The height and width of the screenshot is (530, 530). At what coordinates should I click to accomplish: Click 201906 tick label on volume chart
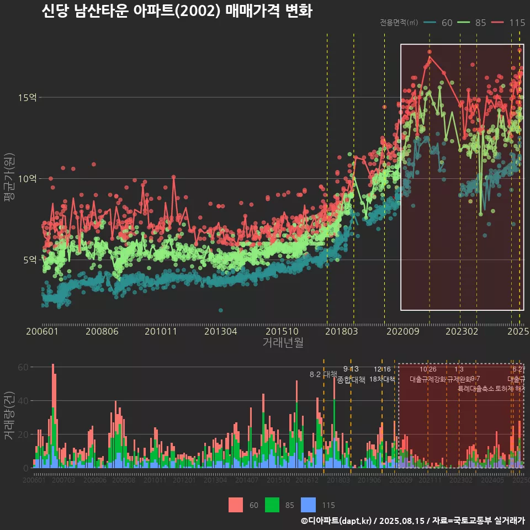369,480
